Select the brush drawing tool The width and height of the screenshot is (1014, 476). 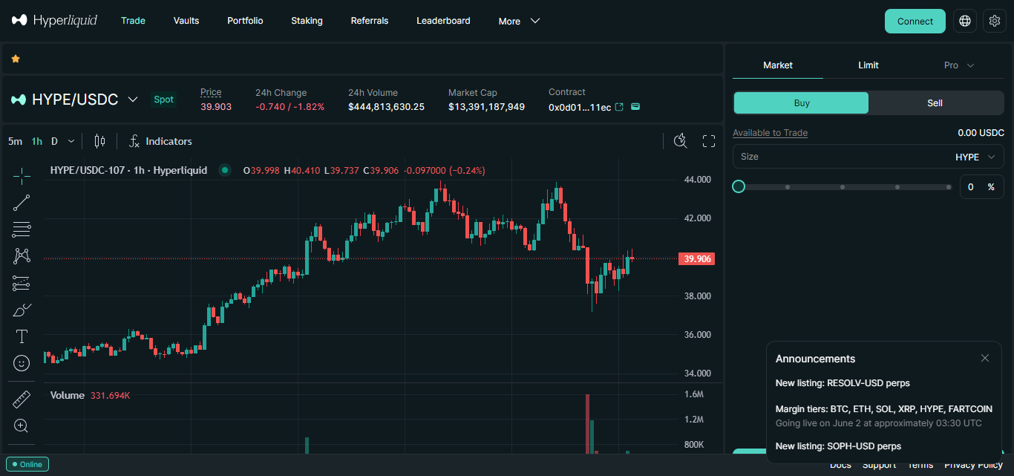pyautogui.click(x=22, y=310)
